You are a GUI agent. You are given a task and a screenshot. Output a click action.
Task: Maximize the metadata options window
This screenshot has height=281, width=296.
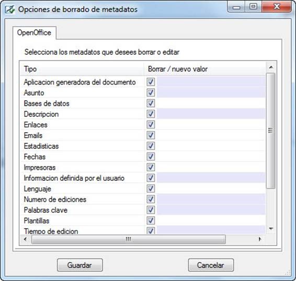[253, 6]
